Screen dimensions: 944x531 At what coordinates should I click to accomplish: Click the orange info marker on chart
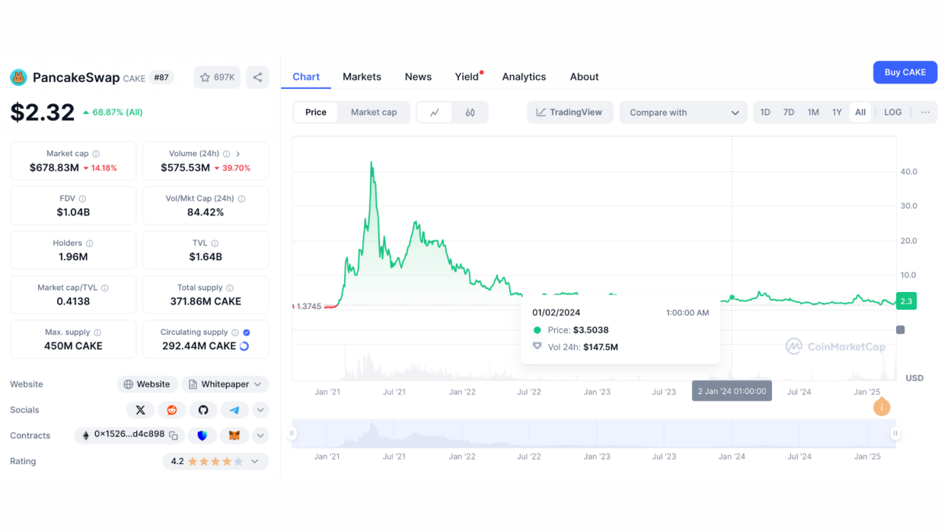point(882,407)
